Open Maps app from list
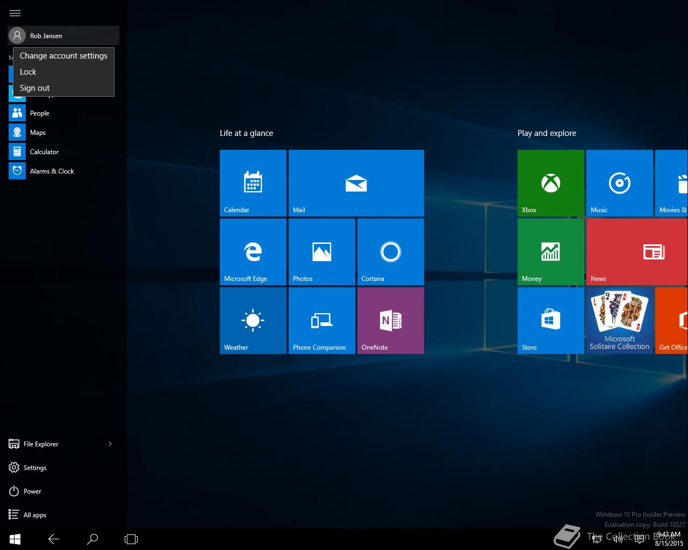688x550 pixels. pyautogui.click(x=63, y=133)
